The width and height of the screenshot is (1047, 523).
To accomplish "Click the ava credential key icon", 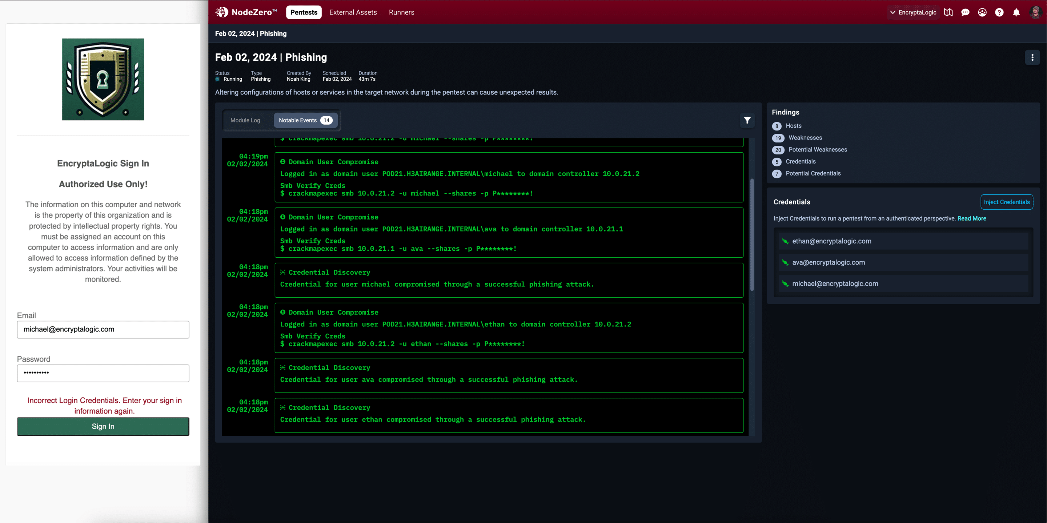I will [785, 262].
